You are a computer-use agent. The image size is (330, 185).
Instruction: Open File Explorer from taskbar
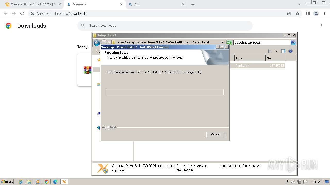(x=29, y=182)
